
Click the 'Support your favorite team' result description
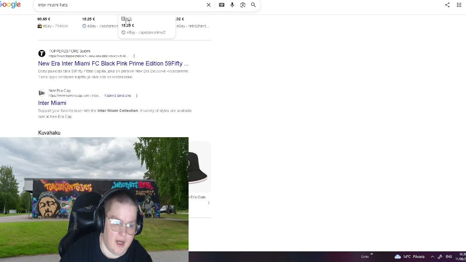(x=115, y=114)
